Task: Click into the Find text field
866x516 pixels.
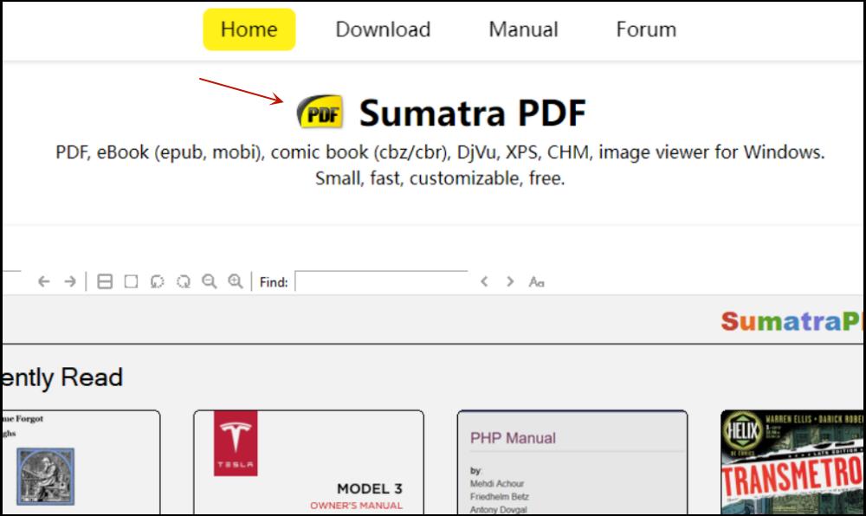Action: tap(381, 281)
